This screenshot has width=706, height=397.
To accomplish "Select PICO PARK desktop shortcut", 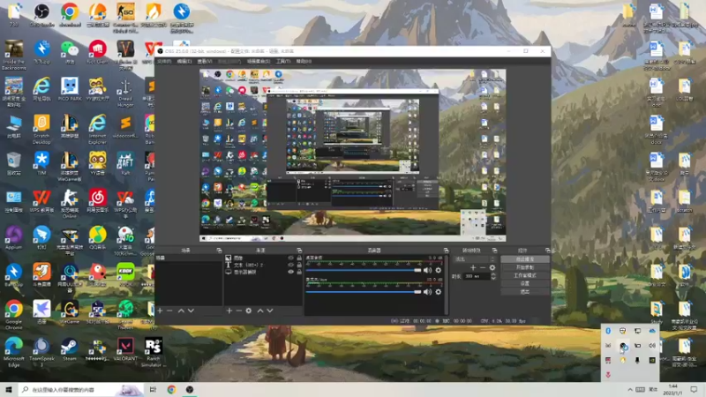I will click(x=70, y=89).
